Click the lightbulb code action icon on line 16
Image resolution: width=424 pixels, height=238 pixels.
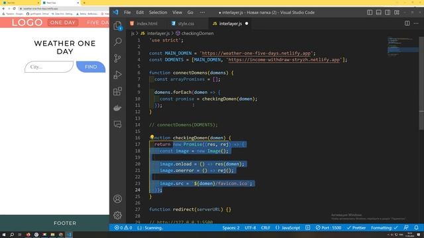click(152, 137)
